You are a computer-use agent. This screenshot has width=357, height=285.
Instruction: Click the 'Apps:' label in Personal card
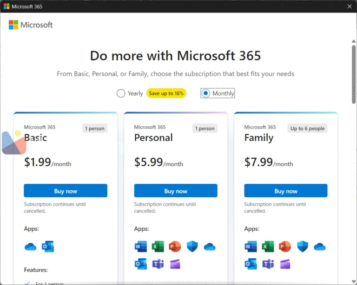(142, 229)
